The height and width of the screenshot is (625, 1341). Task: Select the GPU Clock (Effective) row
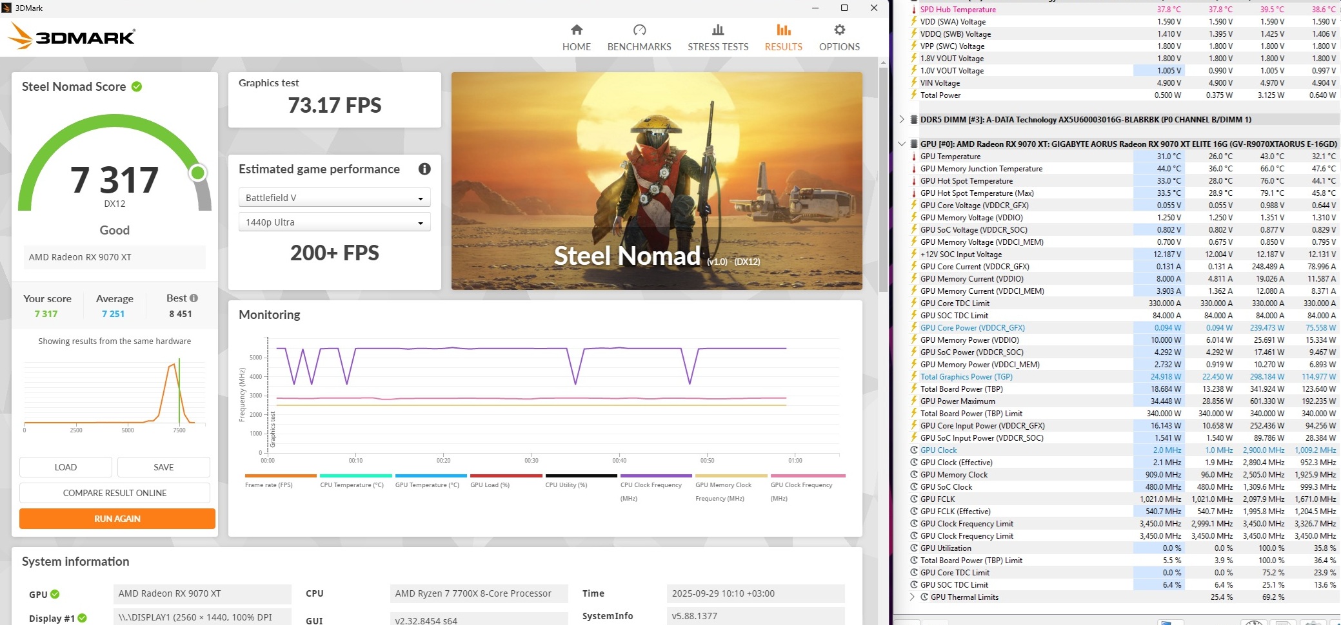1123,463
